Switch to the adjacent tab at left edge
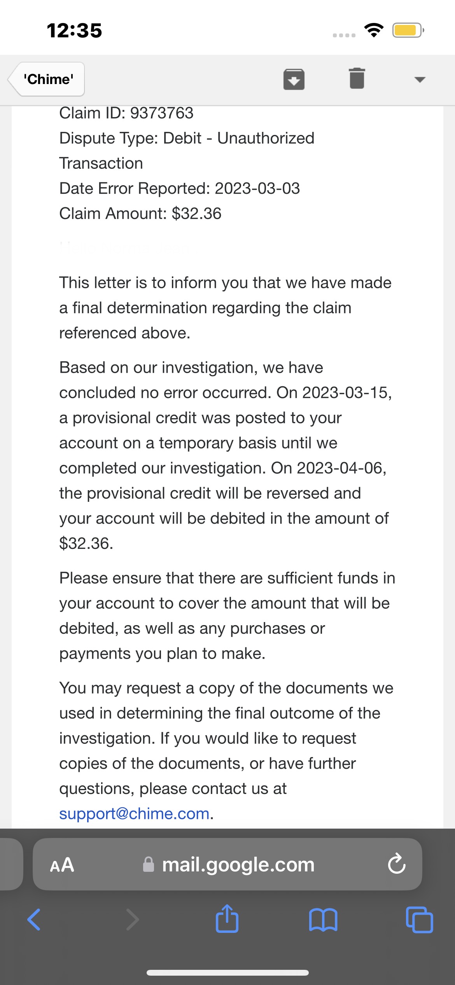The image size is (455, 985). click(10, 864)
